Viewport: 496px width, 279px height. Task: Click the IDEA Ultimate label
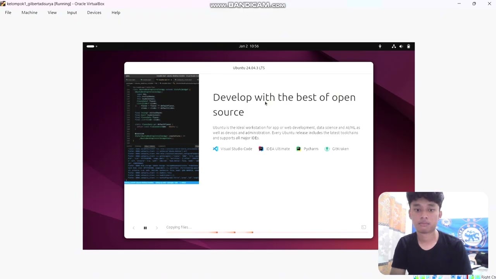[278, 149]
